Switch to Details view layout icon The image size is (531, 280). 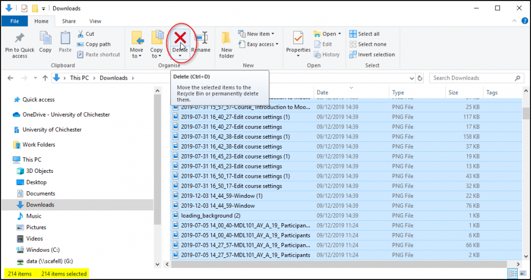pos(513,273)
